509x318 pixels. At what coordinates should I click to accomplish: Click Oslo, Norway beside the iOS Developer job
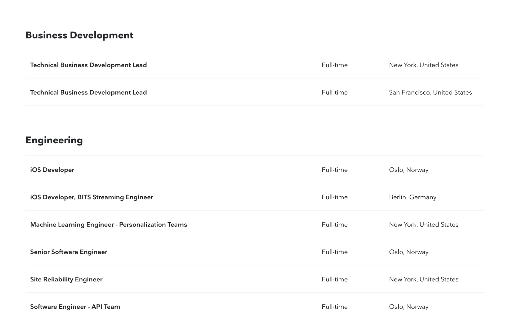tap(409, 170)
